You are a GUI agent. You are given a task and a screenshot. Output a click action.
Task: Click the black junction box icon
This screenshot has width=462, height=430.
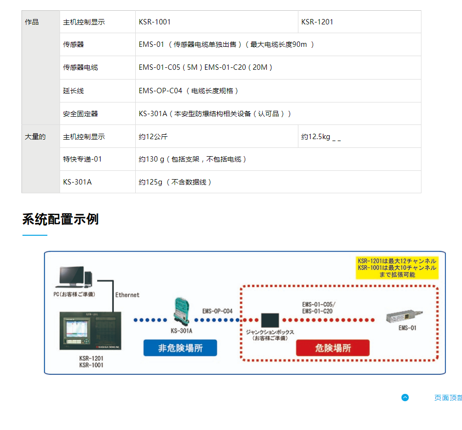coord(270,320)
